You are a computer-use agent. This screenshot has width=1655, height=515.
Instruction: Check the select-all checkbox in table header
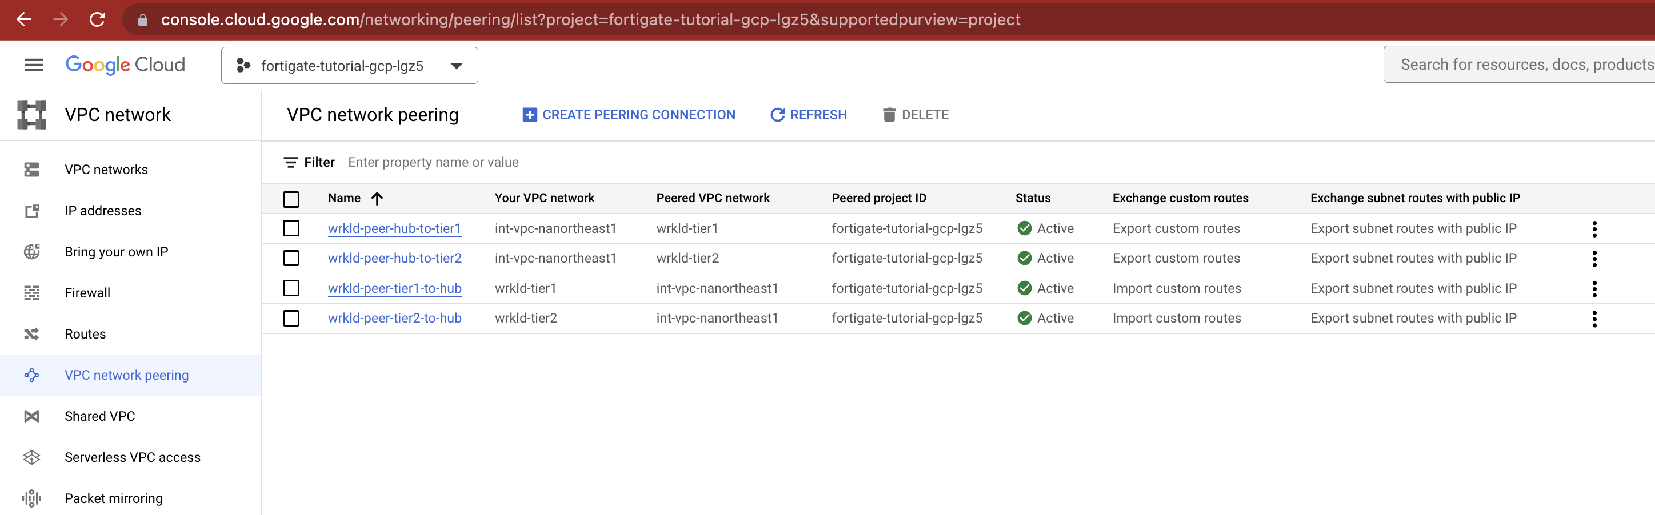tap(291, 199)
